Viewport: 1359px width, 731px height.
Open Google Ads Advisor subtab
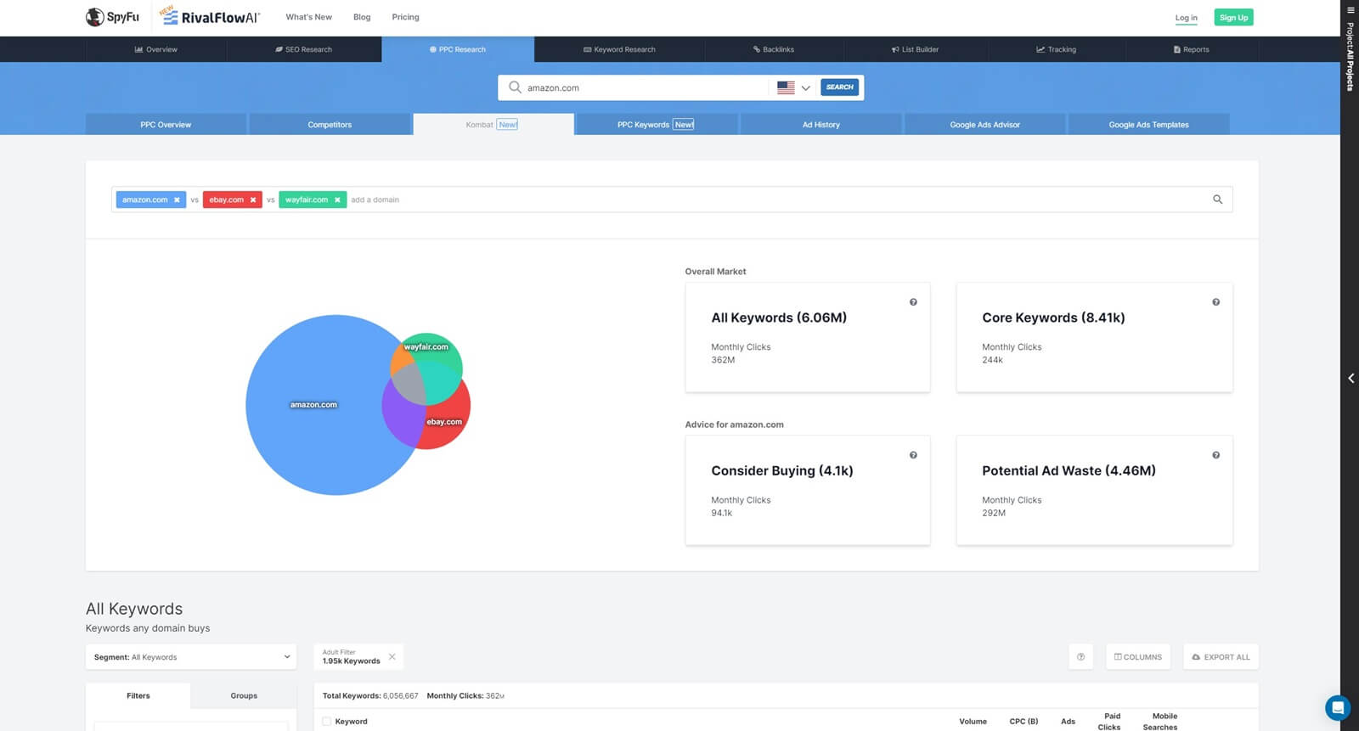pos(984,125)
